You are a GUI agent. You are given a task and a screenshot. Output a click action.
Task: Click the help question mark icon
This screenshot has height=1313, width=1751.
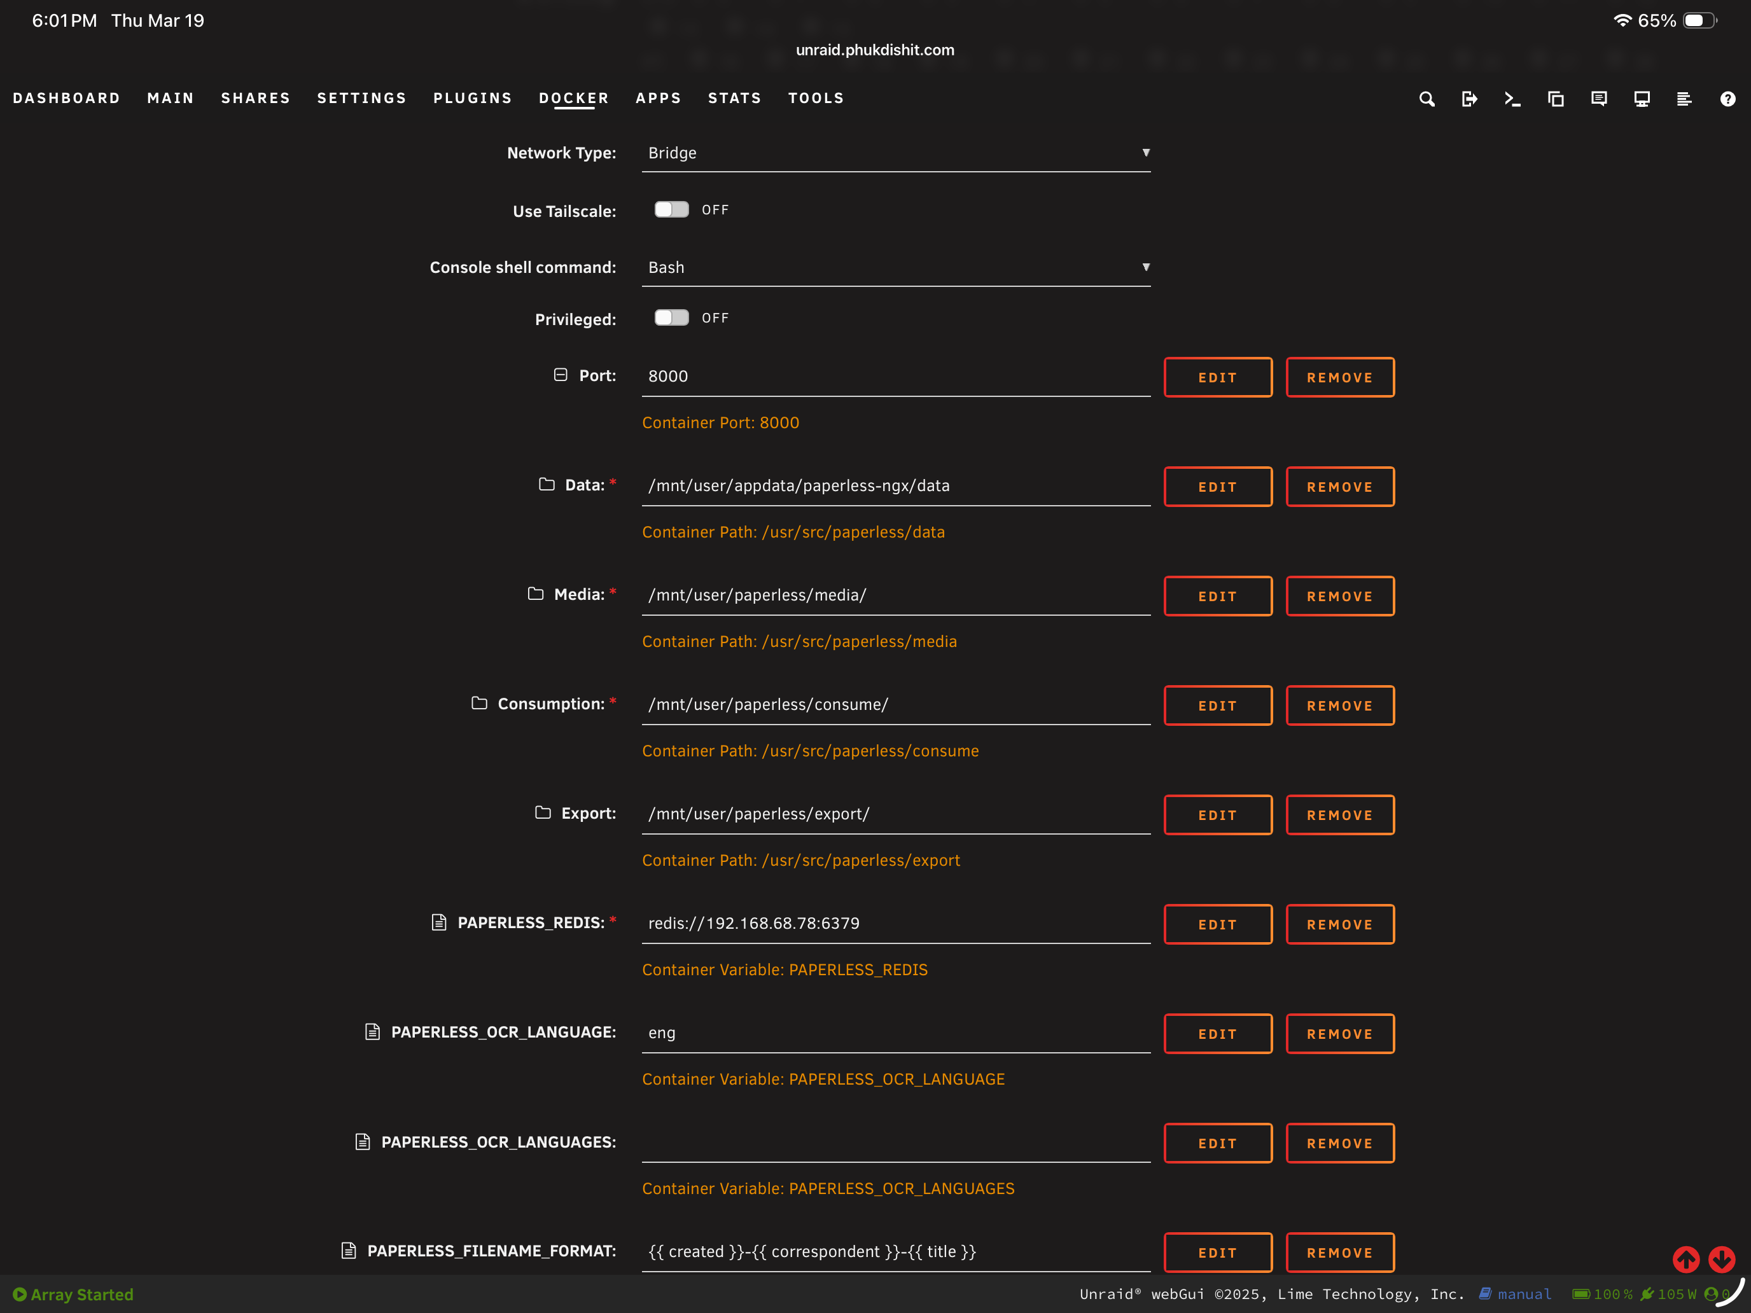tap(1727, 99)
